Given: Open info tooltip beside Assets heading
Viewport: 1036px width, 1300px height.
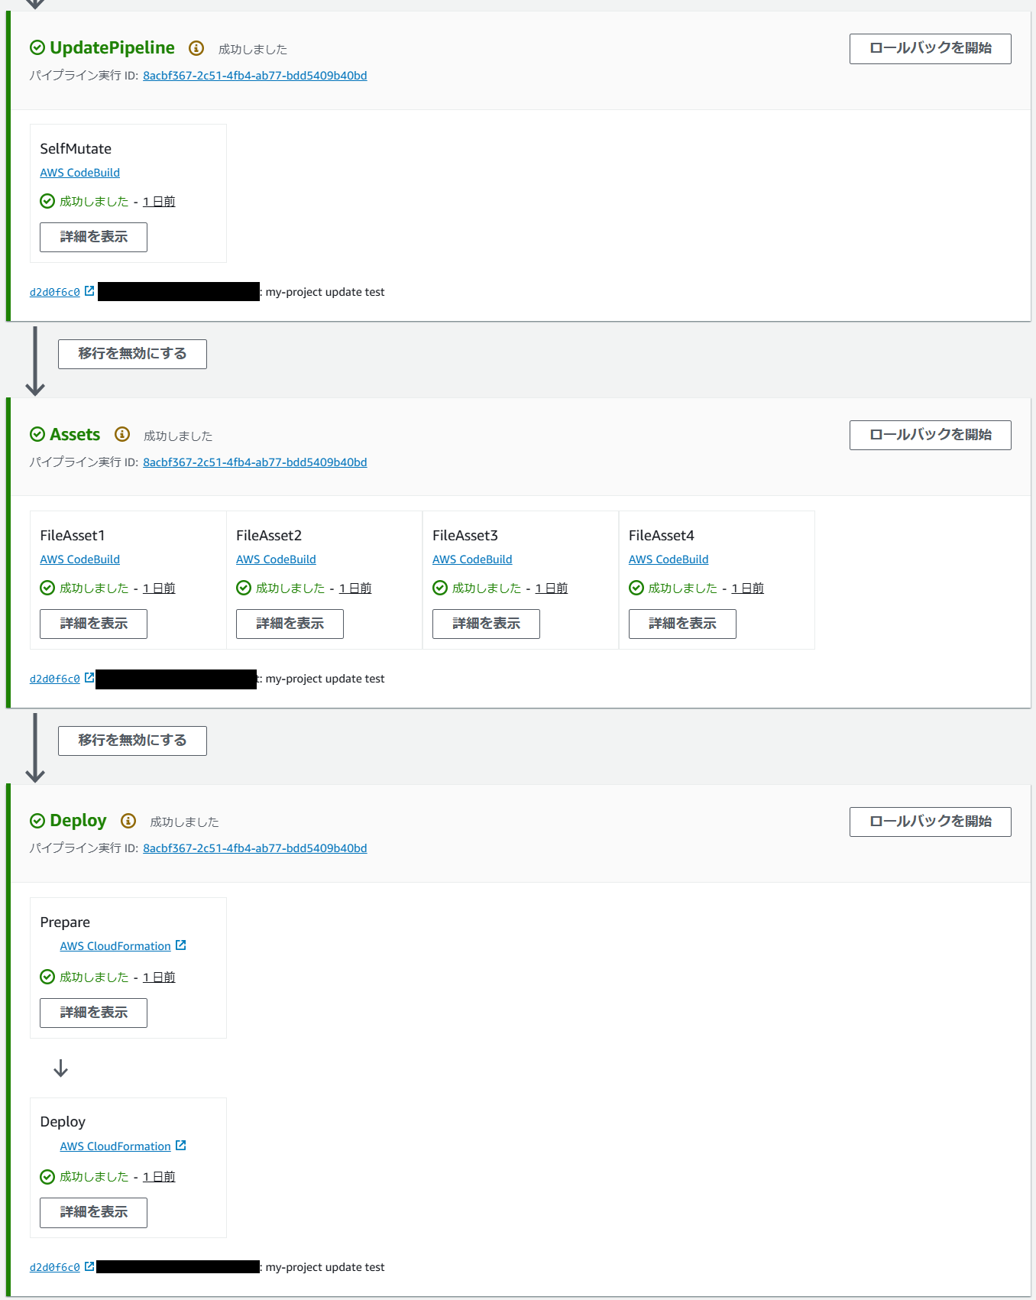Looking at the screenshot, I should click(121, 435).
